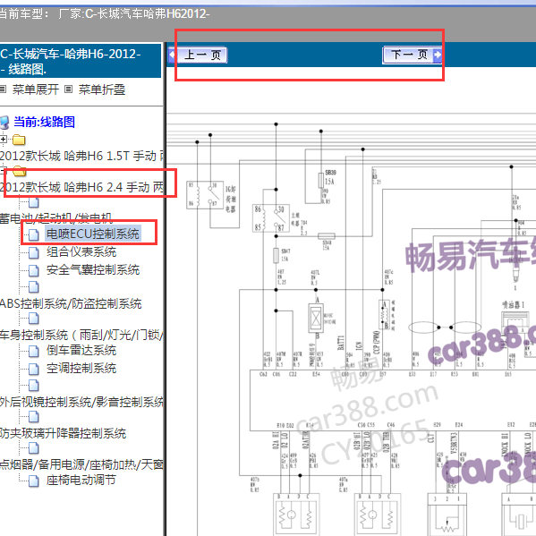Click document icon above 蓄电池/起动机/发电机
This screenshot has width=536, height=536.
(34, 203)
